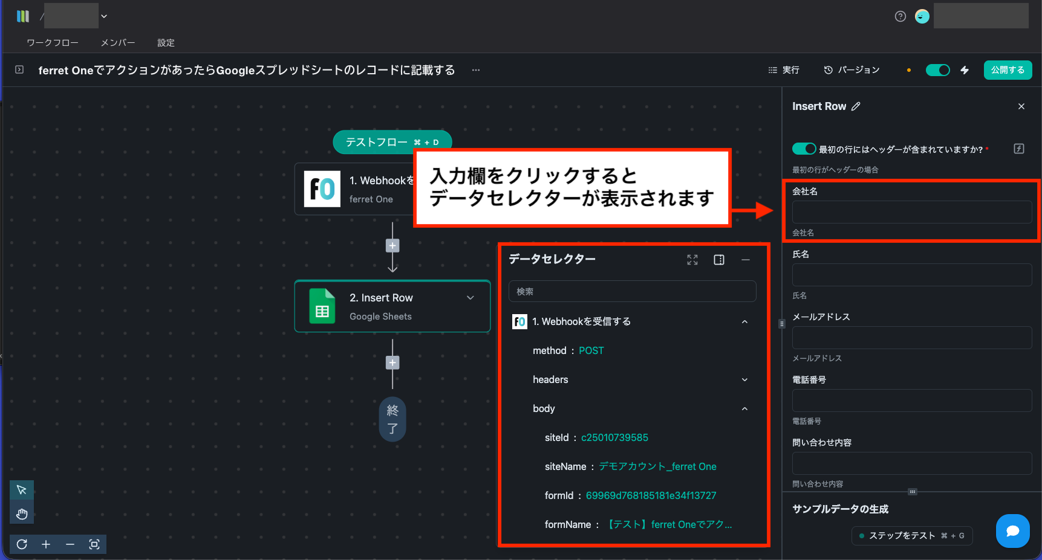Image resolution: width=1042 pixels, height=560 pixels.
Task: Open the メンバー tab
Action: (118, 43)
